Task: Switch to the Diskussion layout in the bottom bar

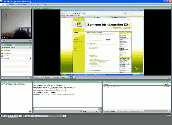Action: click(x=44, y=116)
